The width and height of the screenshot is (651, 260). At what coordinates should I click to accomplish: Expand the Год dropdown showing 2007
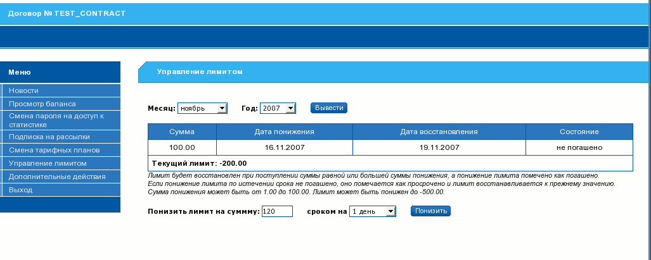point(278,109)
